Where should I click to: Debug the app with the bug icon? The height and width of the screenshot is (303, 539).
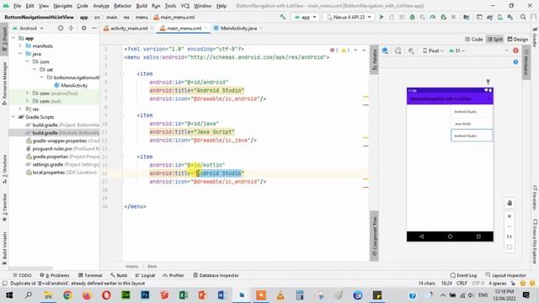pyautogui.click(x=412, y=17)
